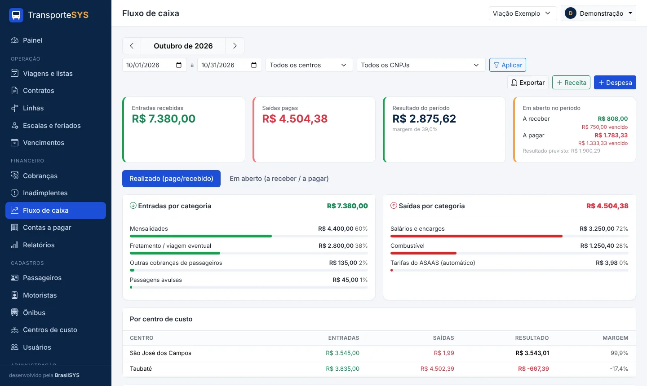The image size is (647, 386).
Task: Click the BrasilSYS developer link
Action: pos(67,375)
